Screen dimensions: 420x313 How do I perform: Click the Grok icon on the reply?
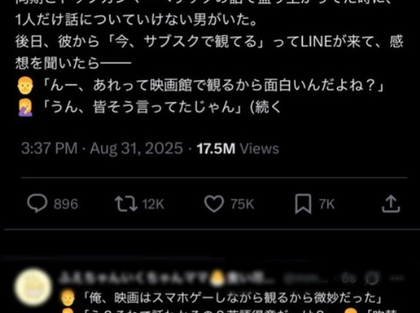[x=373, y=279]
